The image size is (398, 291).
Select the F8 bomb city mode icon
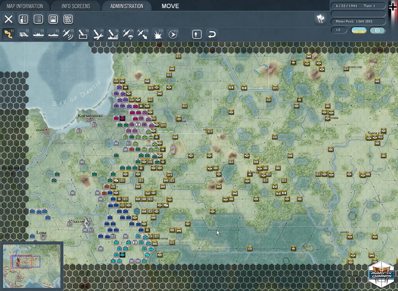[113, 34]
